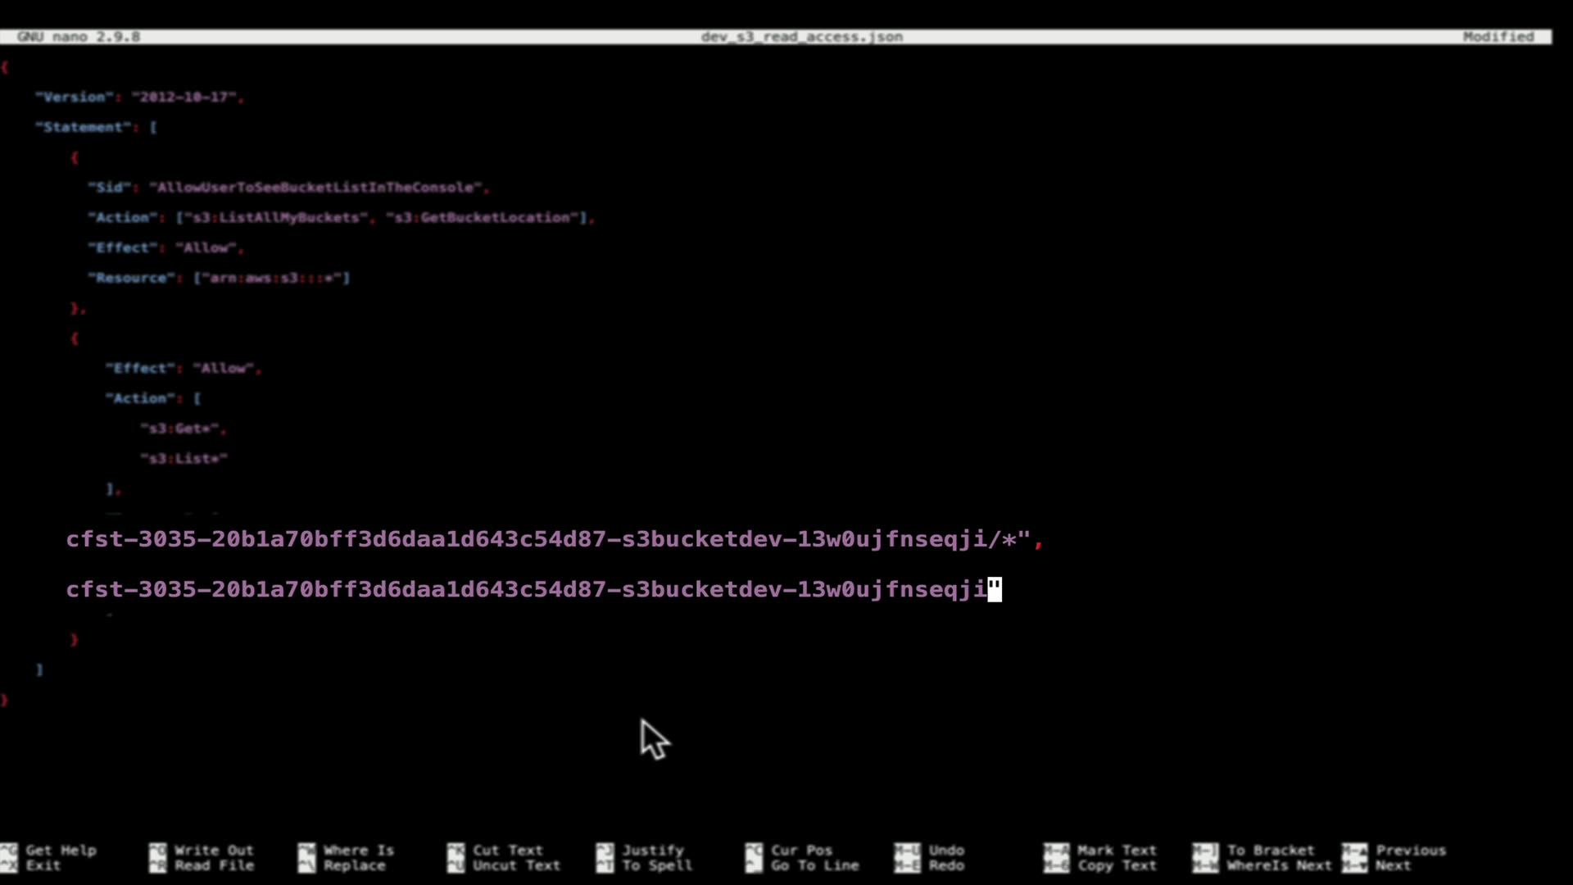Click the Get Help shortcut key icon
Screen dimensions: 1573x885
pos(8,851)
